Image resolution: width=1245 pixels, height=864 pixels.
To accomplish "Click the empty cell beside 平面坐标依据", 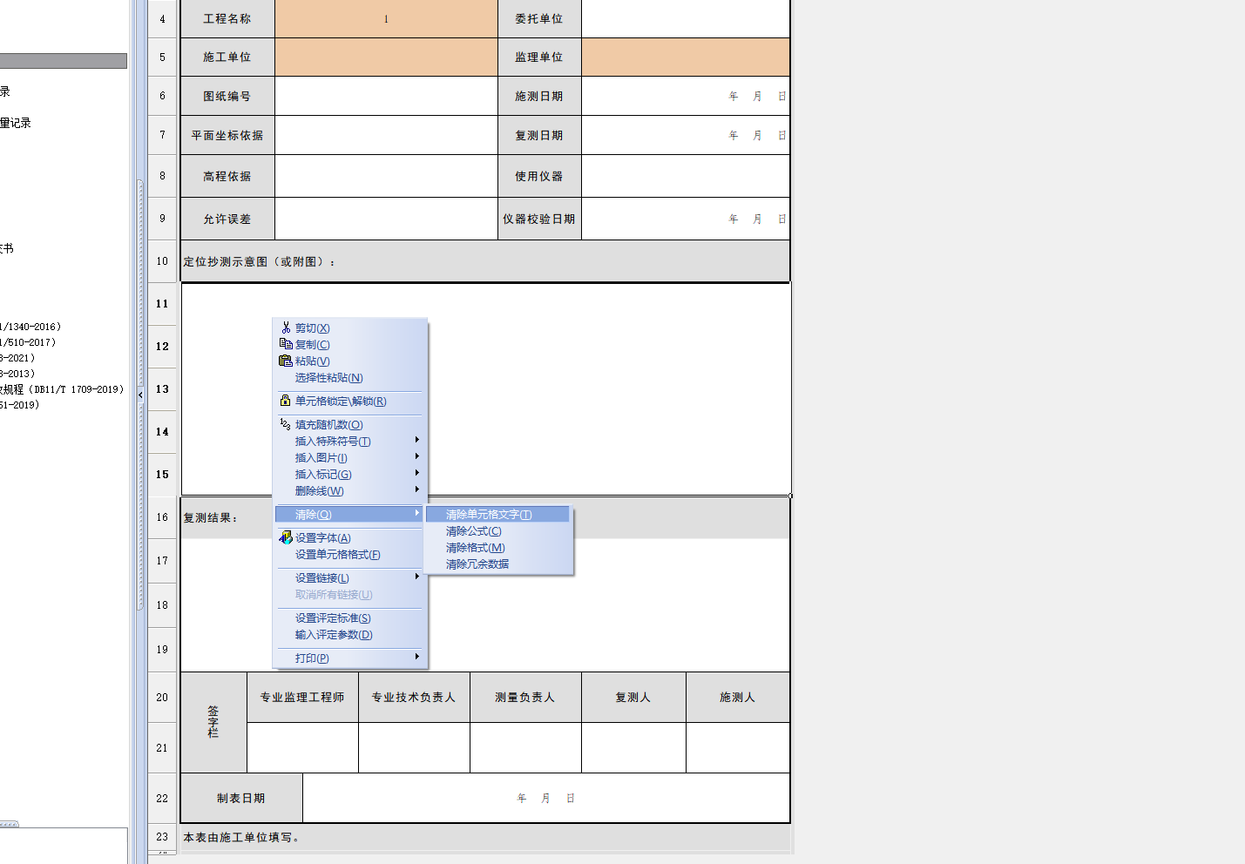I will coord(386,135).
